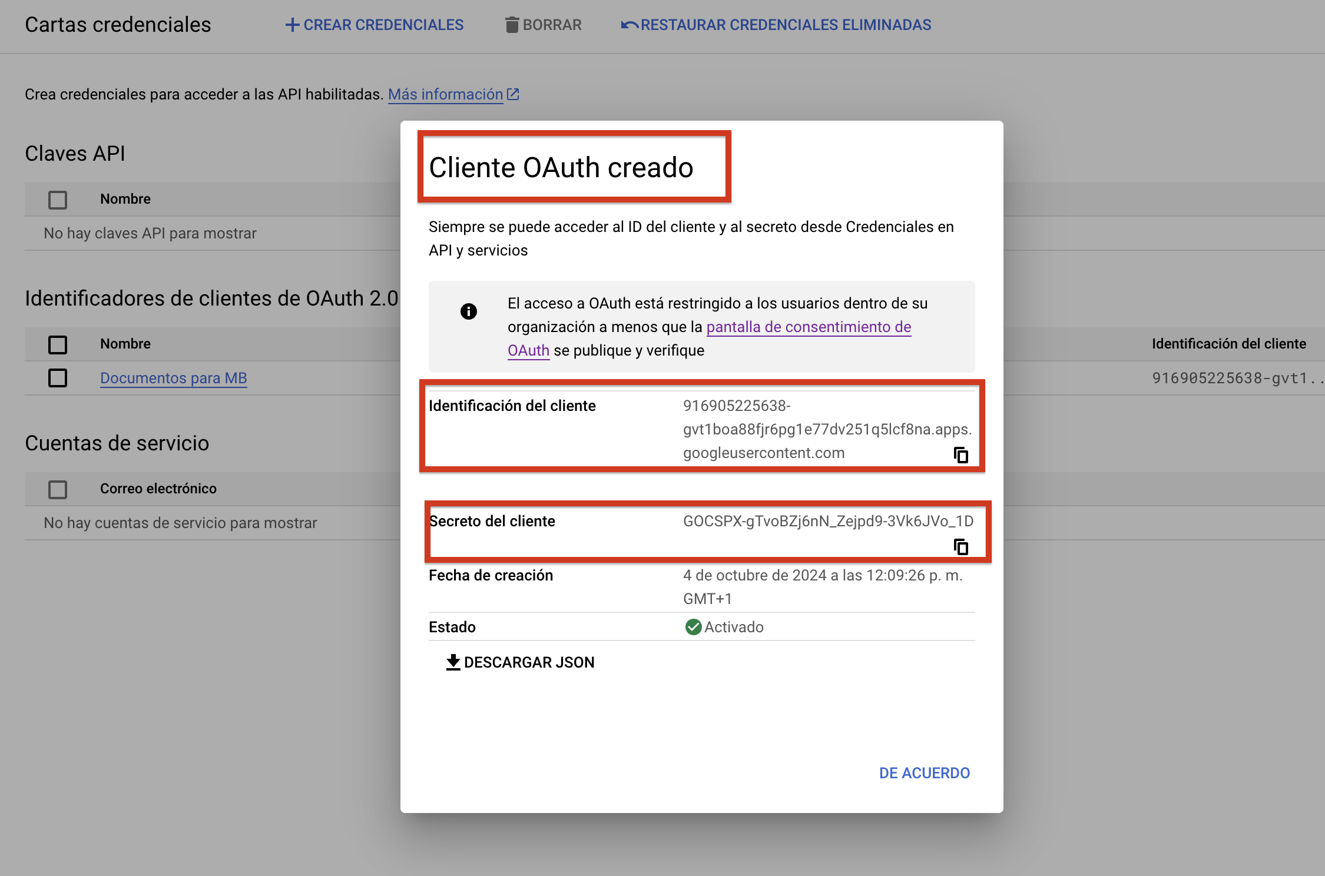This screenshot has height=876, width=1325.
Task: Click the download icon beside DESCARGAR JSON
Action: tap(453, 662)
